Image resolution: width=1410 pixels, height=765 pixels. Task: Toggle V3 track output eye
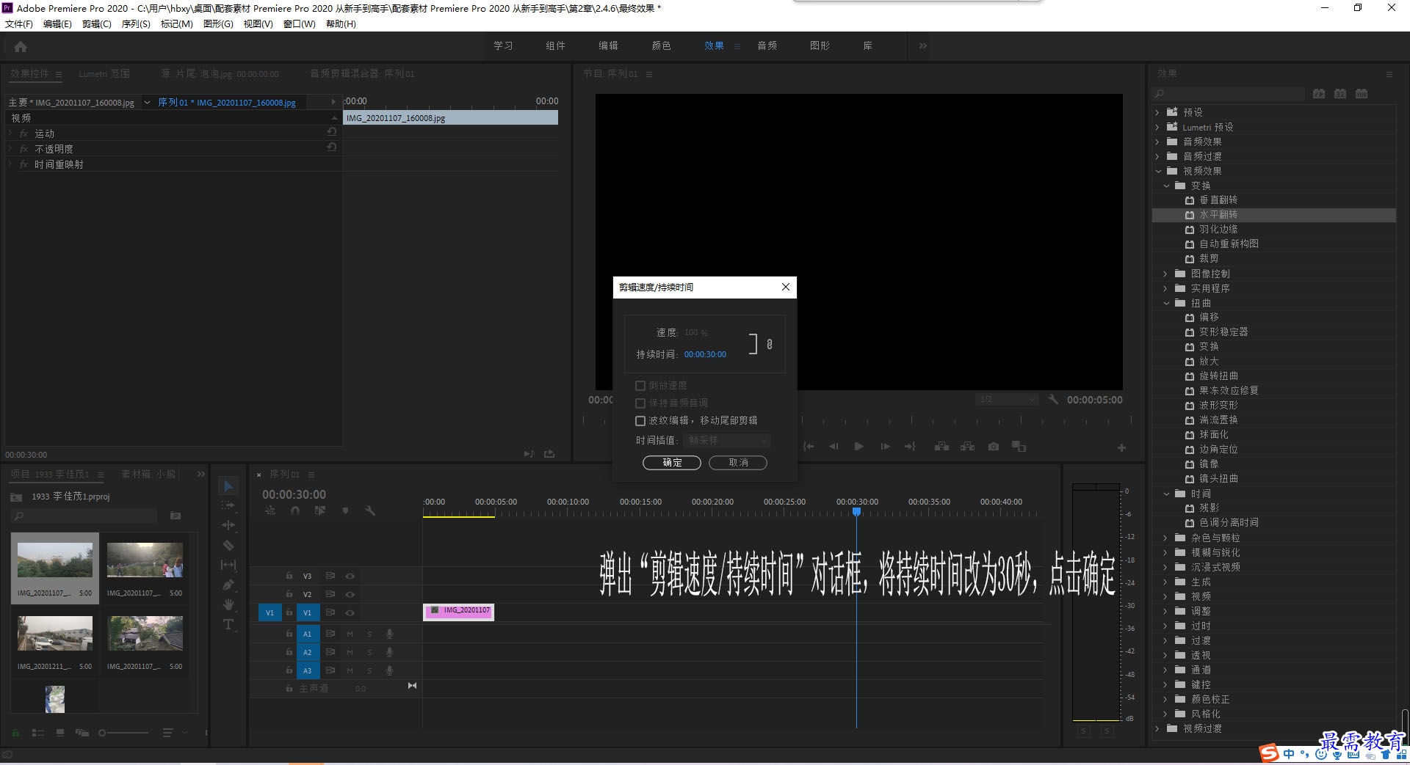(350, 577)
